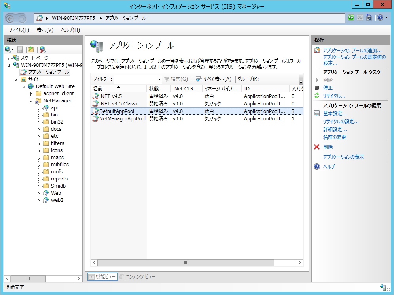Open the Help toolbar dropdown arrow
The width and height of the screenshot is (394, 295).
[387, 17]
